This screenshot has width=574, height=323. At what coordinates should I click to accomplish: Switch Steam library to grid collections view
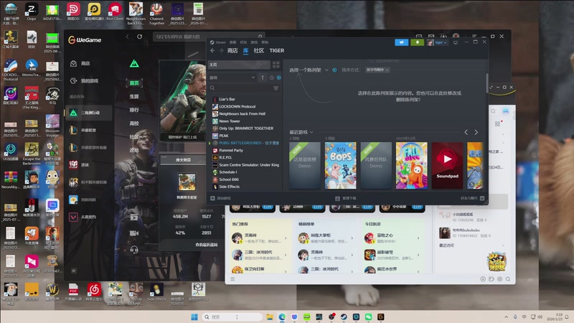[276, 65]
